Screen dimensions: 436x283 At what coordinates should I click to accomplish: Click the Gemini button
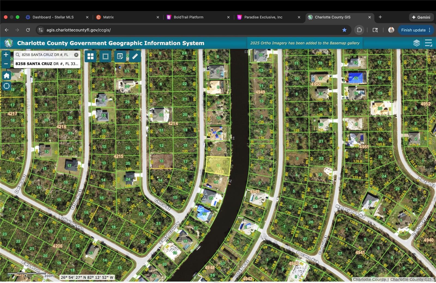[421, 17]
